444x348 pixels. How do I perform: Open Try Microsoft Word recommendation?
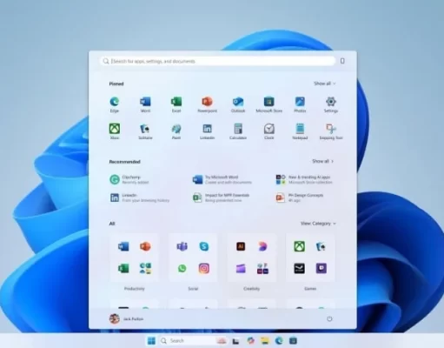pyautogui.click(x=222, y=179)
